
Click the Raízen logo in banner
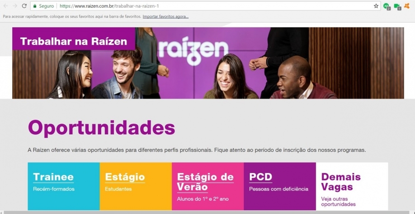193,51
